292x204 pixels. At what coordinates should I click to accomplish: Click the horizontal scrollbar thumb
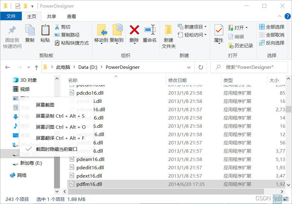166,191
